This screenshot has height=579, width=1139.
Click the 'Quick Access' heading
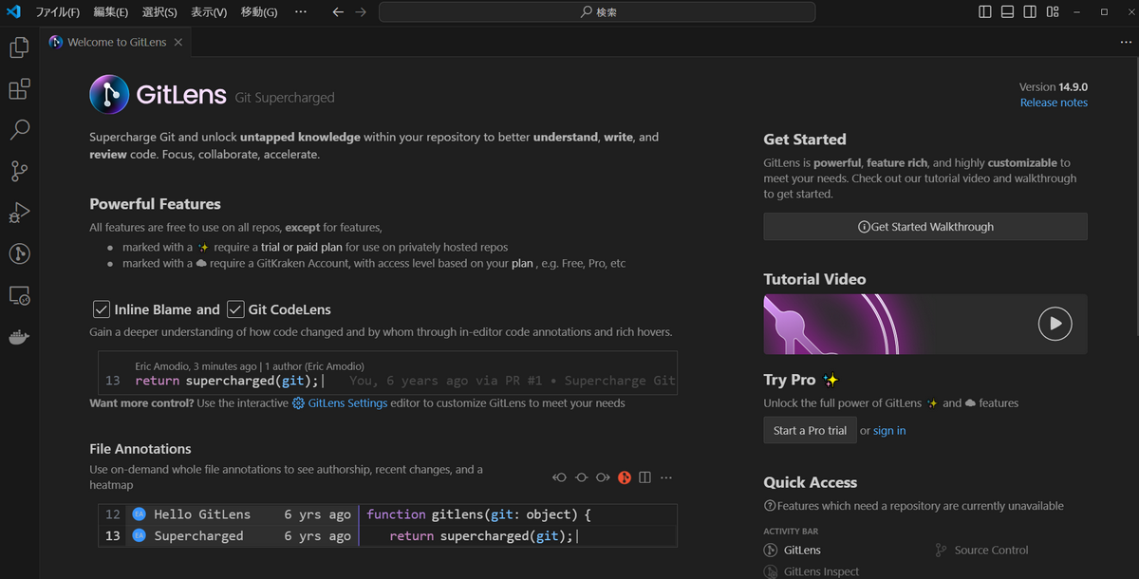(811, 482)
